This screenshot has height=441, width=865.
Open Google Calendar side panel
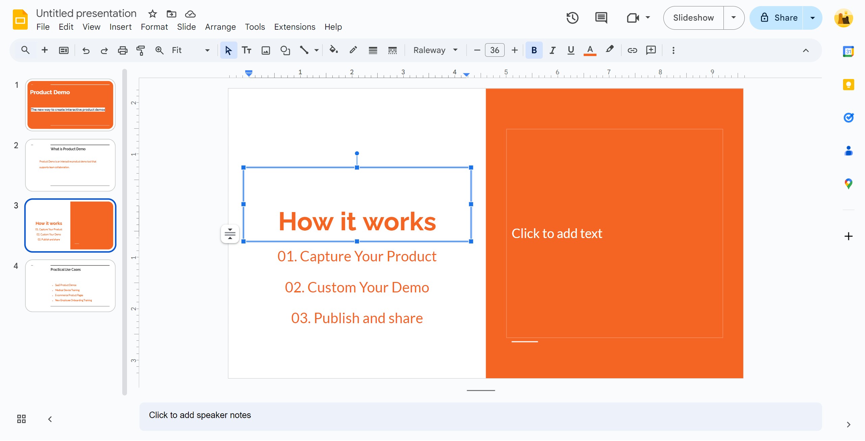point(848,51)
